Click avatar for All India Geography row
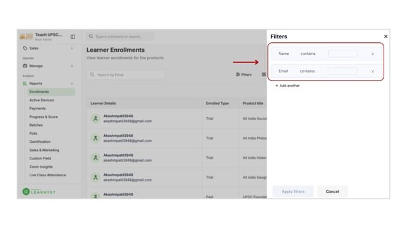The height and width of the screenshot is (228, 407). click(x=95, y=178)
